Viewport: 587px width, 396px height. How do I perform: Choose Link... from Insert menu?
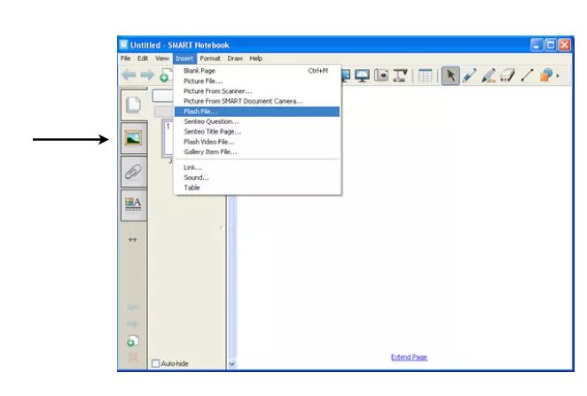coord(257,167)
